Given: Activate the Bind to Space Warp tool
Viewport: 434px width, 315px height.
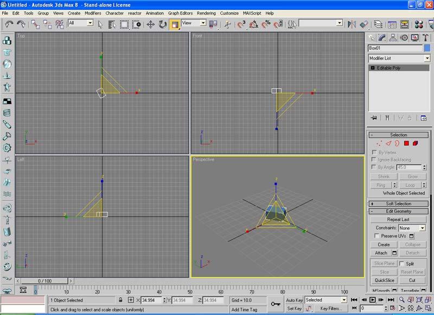Looking at the screenshot, I should [x=60, y=24].
